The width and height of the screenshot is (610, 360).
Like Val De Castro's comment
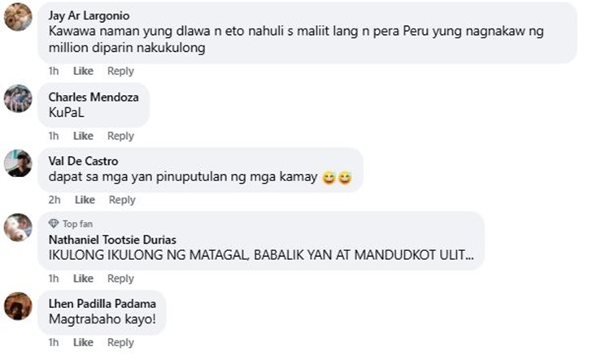click(85, 199)
